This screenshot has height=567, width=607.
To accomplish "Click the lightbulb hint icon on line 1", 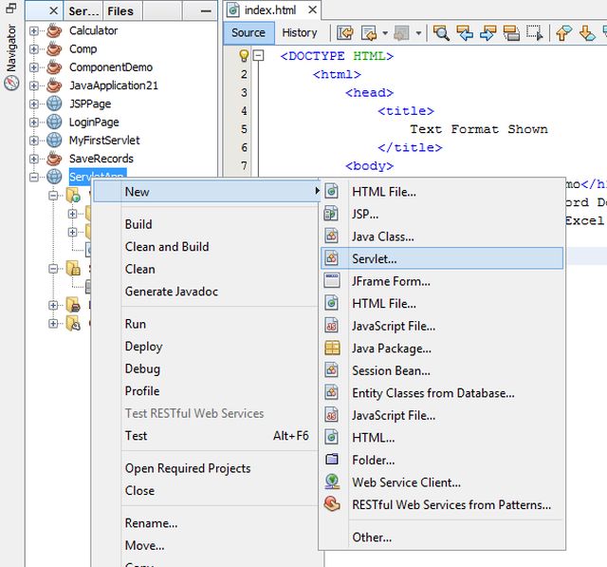I will pos(244,56).
